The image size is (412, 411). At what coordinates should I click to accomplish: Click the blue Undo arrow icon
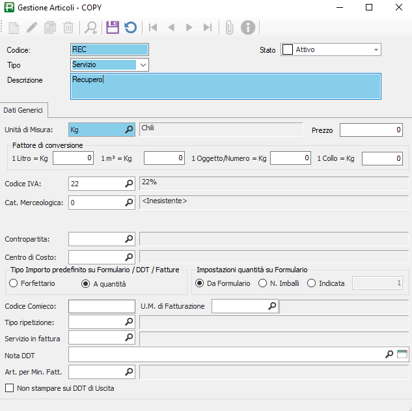click(x=130, y=27)
